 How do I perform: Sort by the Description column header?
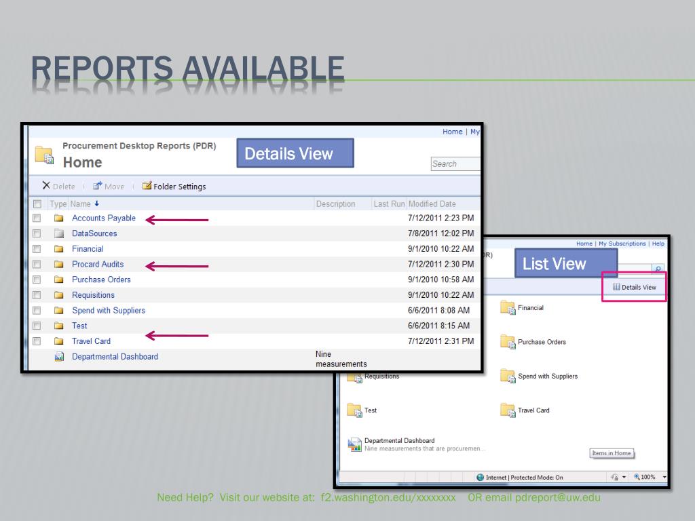[x=335, y=204]
